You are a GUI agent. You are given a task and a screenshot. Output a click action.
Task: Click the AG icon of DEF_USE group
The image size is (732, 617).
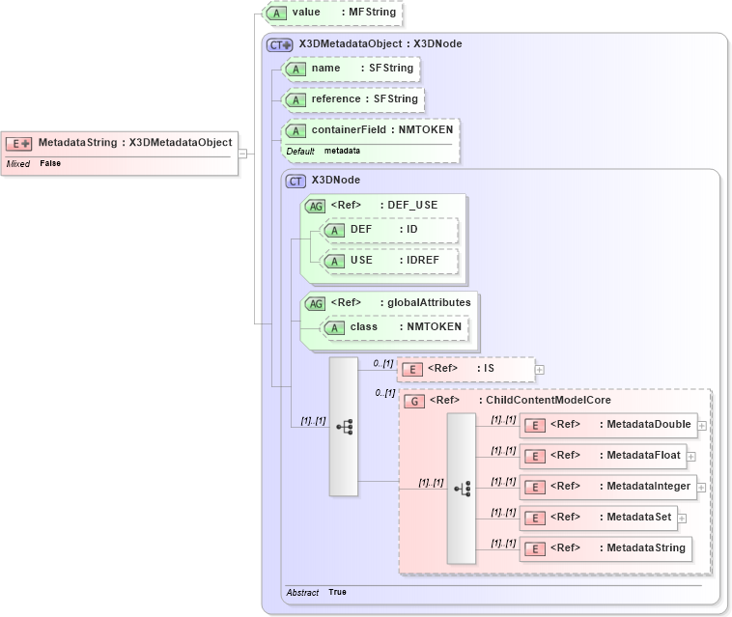pyautogui.click(x=316, y=206)
